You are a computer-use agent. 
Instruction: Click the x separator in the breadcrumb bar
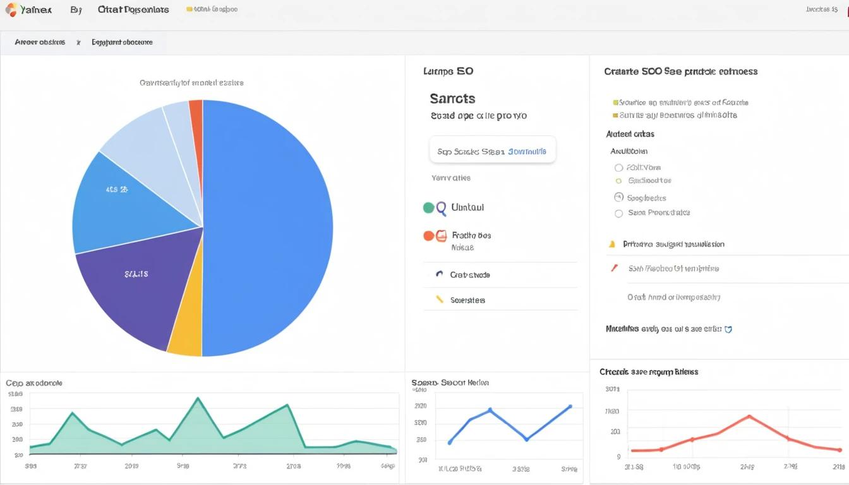[x=78, y=42]
